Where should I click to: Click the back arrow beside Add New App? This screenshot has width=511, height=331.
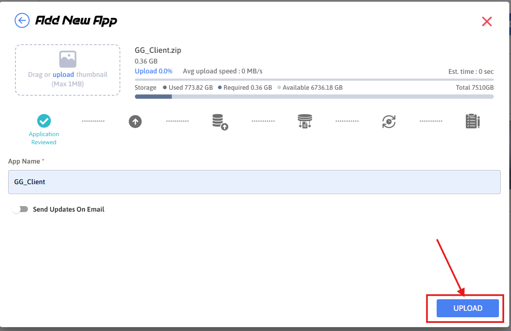click(x=22, y=20)
